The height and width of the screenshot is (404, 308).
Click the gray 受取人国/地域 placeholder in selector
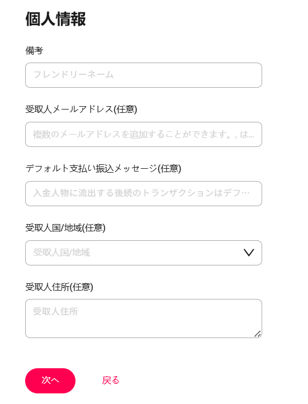pos(61,253)
